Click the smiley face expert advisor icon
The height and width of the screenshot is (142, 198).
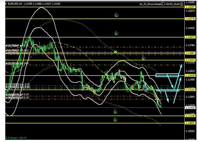181,4
